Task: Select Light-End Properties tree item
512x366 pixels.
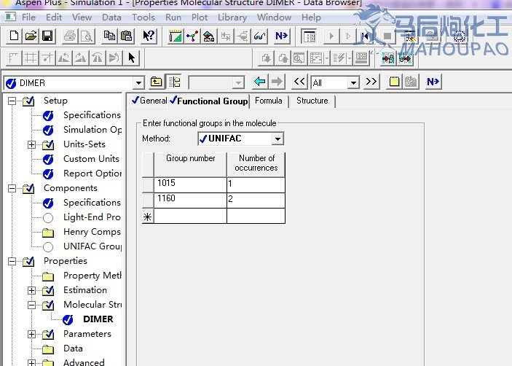Action: (x=92, y=217)
